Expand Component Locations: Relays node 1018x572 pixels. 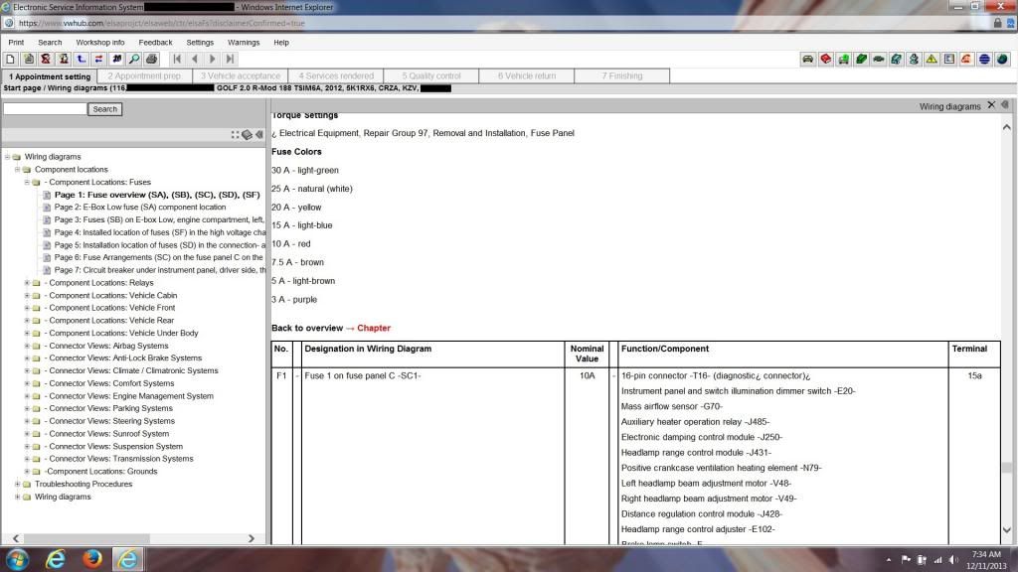point(27,283)
